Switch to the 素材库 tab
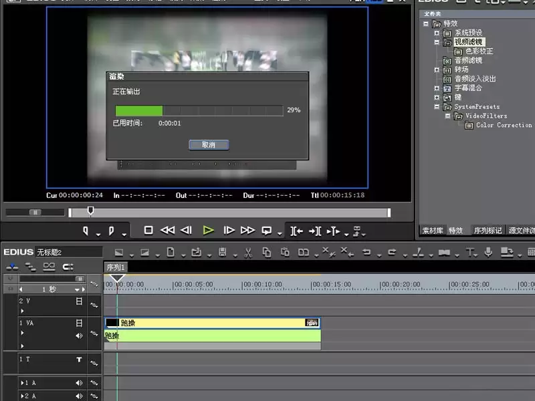Screen dimensions: 535x401 tap(433, 231)
